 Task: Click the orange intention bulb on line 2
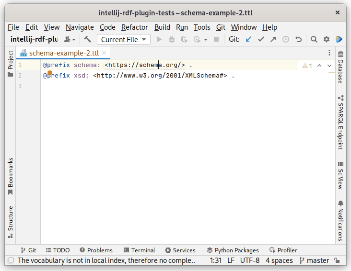click(50, 73)
